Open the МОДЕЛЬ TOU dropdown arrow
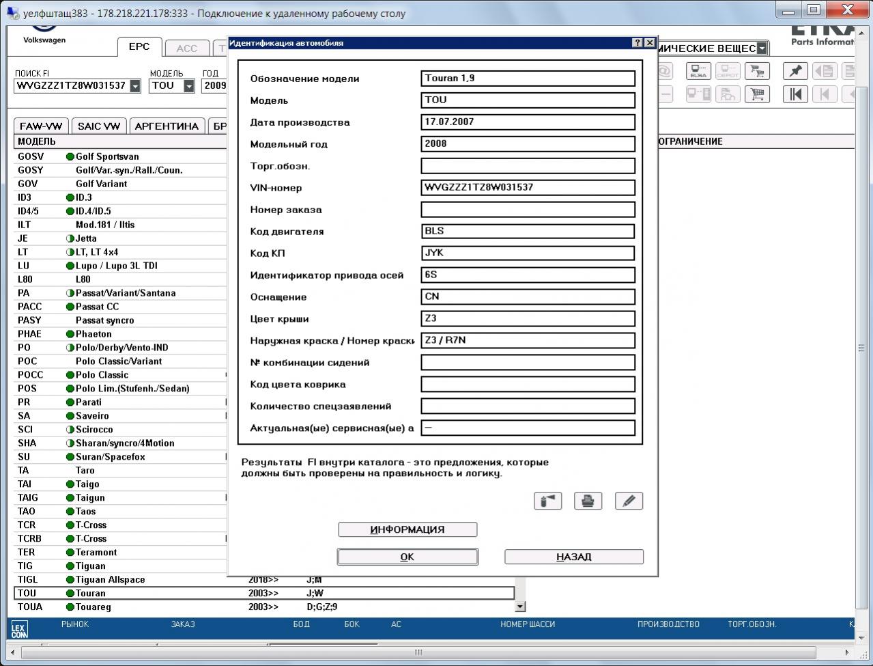Image resolution: width=873 pixels, height=666 pixels. tap(189, 86)
